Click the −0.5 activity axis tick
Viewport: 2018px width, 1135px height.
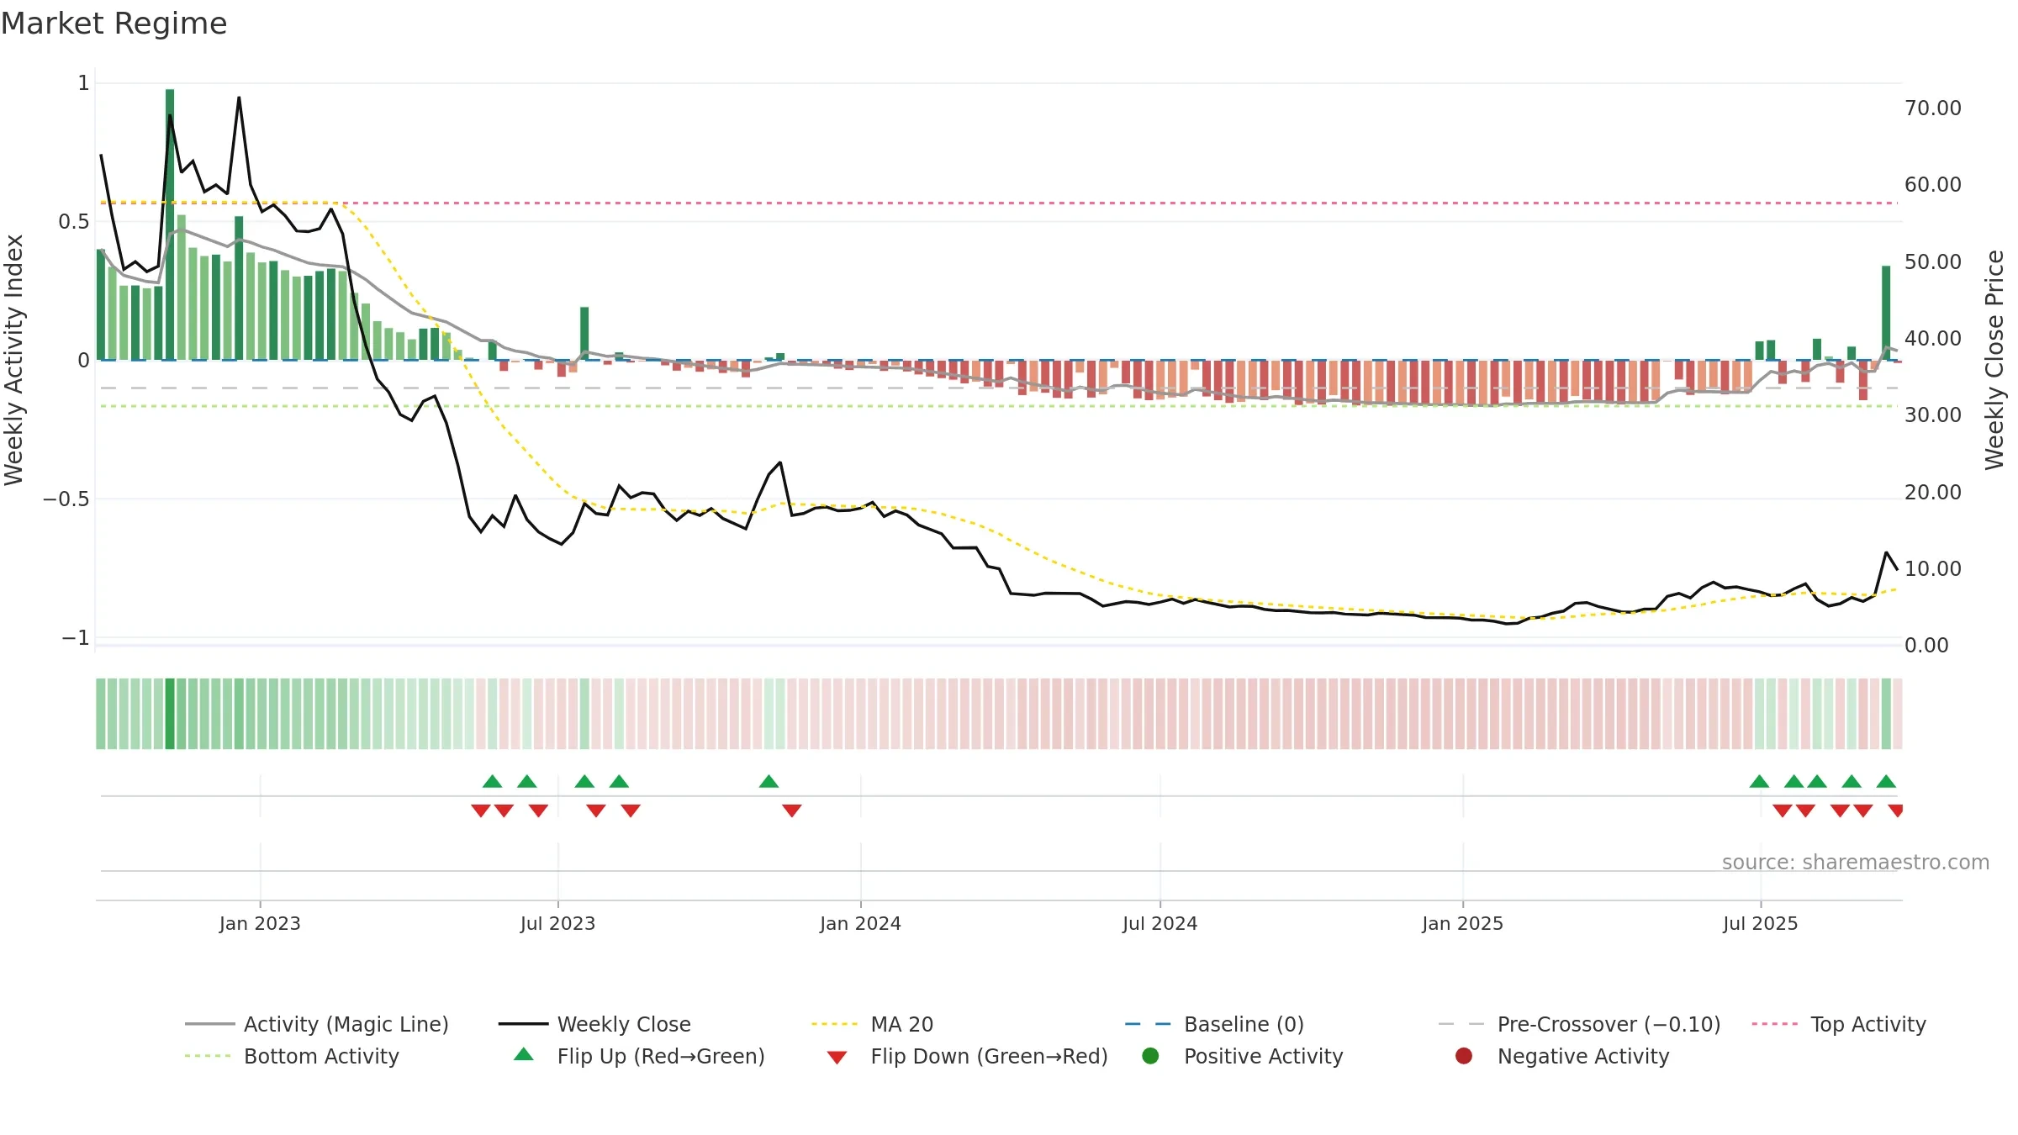66,499
